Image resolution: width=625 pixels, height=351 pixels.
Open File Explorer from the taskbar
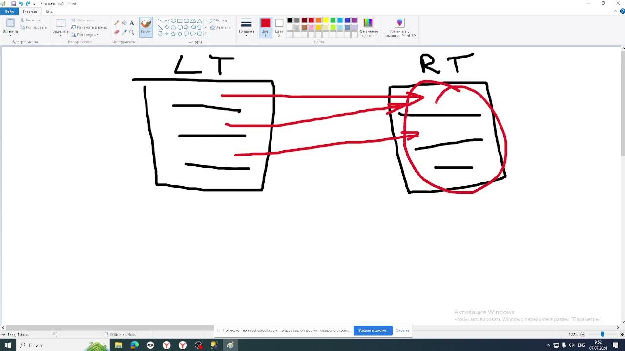point(118,345)
